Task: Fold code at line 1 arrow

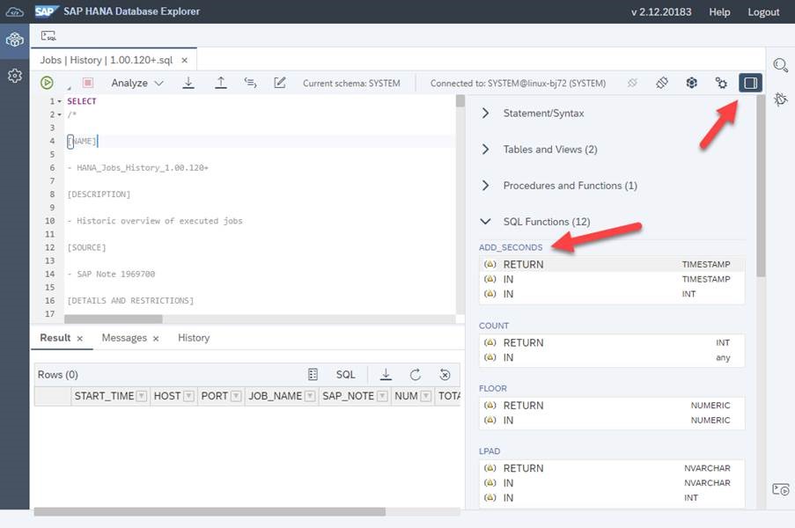Action: click(x=59, y=101)
